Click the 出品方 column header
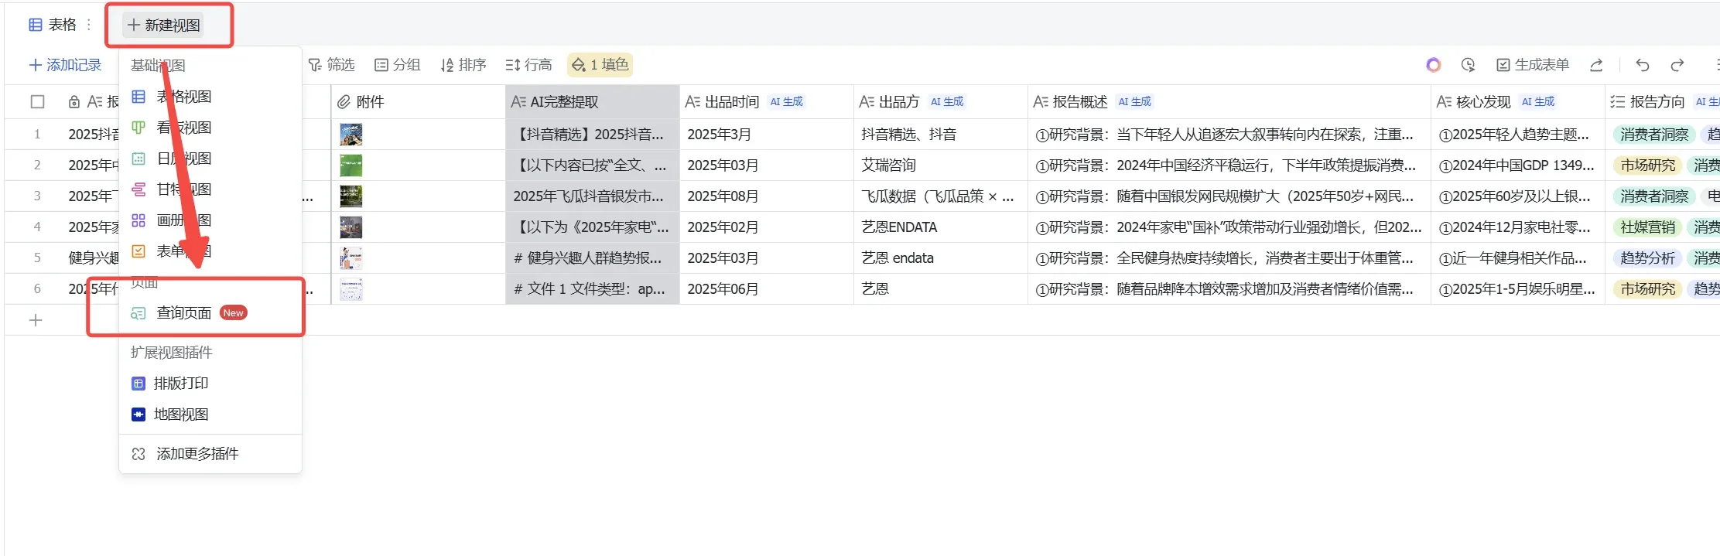Viewport: 1720px width, 556px height. click(x=941, y=101)
